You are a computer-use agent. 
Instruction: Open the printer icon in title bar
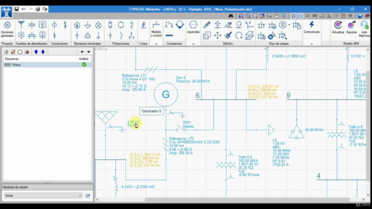[x=38, y=9]
